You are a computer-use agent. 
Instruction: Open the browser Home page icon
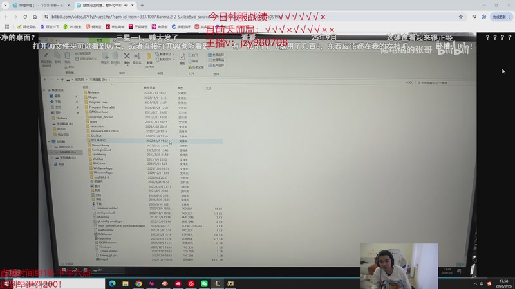[x=35, y=17]
